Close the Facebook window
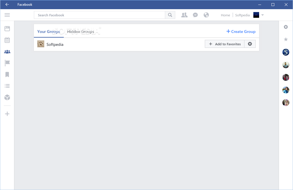 286,5
